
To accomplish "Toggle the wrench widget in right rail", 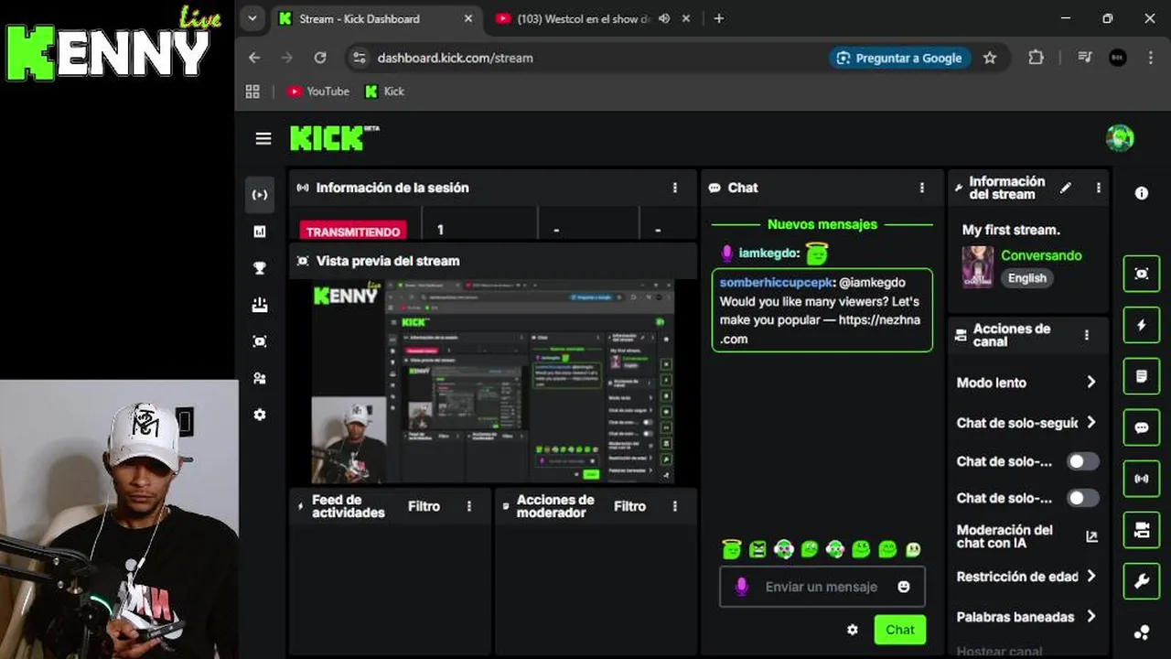I will (1142, 581).
